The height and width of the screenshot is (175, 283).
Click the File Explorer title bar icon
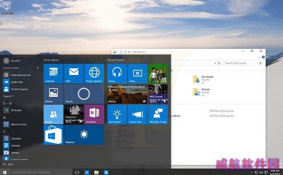(114, 52)
